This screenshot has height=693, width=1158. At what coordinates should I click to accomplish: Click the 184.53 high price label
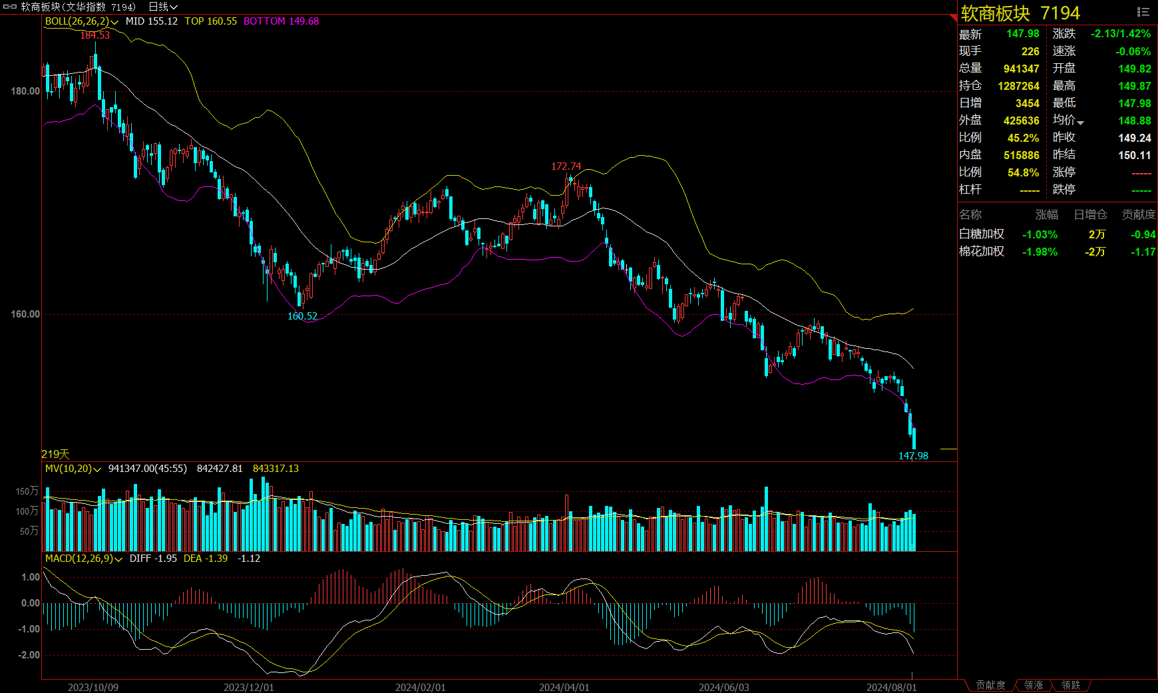tap(95, 35)
